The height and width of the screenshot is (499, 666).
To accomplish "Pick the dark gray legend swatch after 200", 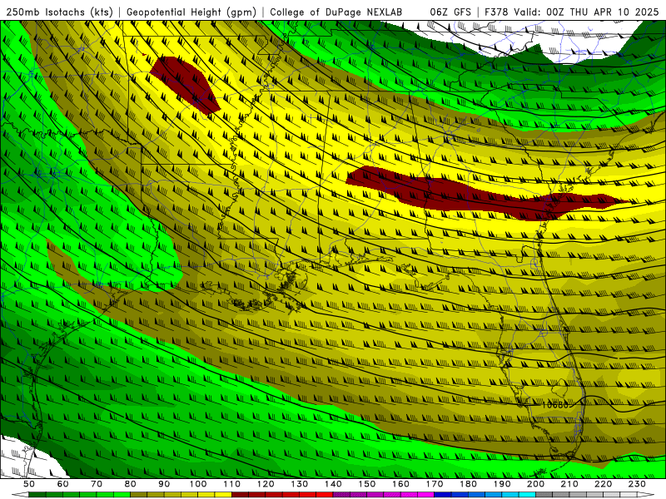I will (544, 495).
